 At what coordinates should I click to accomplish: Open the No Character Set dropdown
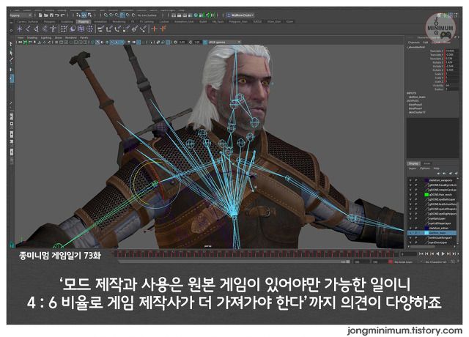tap(437, 262)
